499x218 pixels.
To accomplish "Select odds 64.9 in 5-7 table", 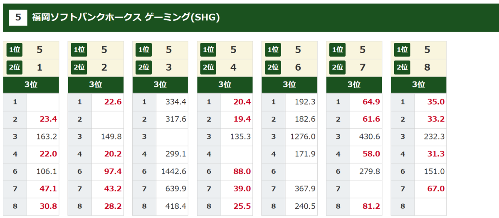I will point(366,102).
